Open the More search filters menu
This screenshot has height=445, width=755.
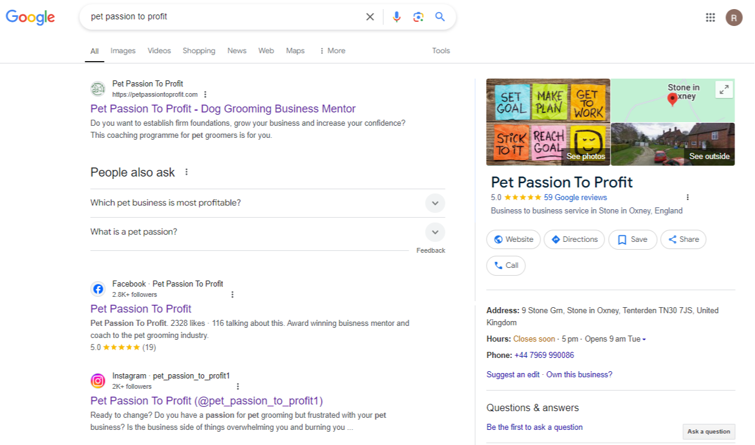[332, 51]
